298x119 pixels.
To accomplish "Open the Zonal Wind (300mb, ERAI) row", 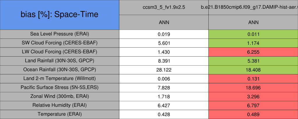I will [x=60, y=96].
